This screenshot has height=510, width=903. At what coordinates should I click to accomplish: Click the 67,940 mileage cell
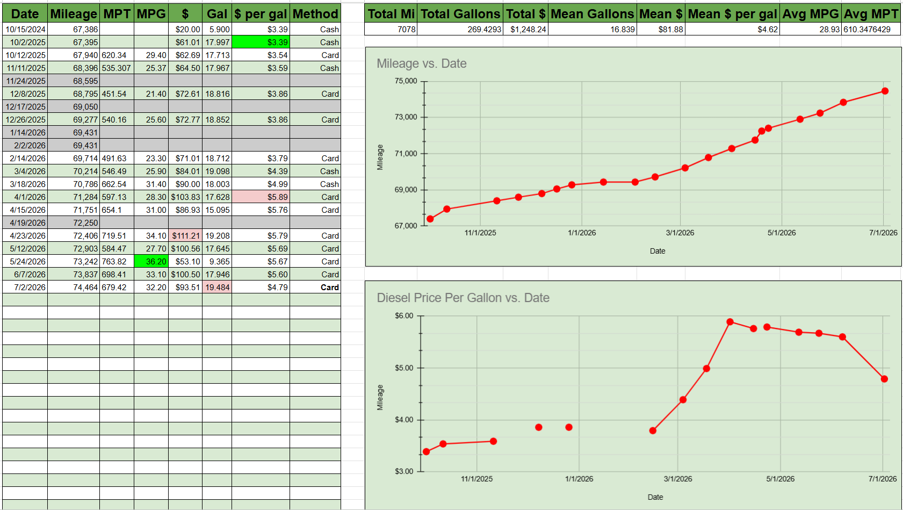click(x=74, y=55)
